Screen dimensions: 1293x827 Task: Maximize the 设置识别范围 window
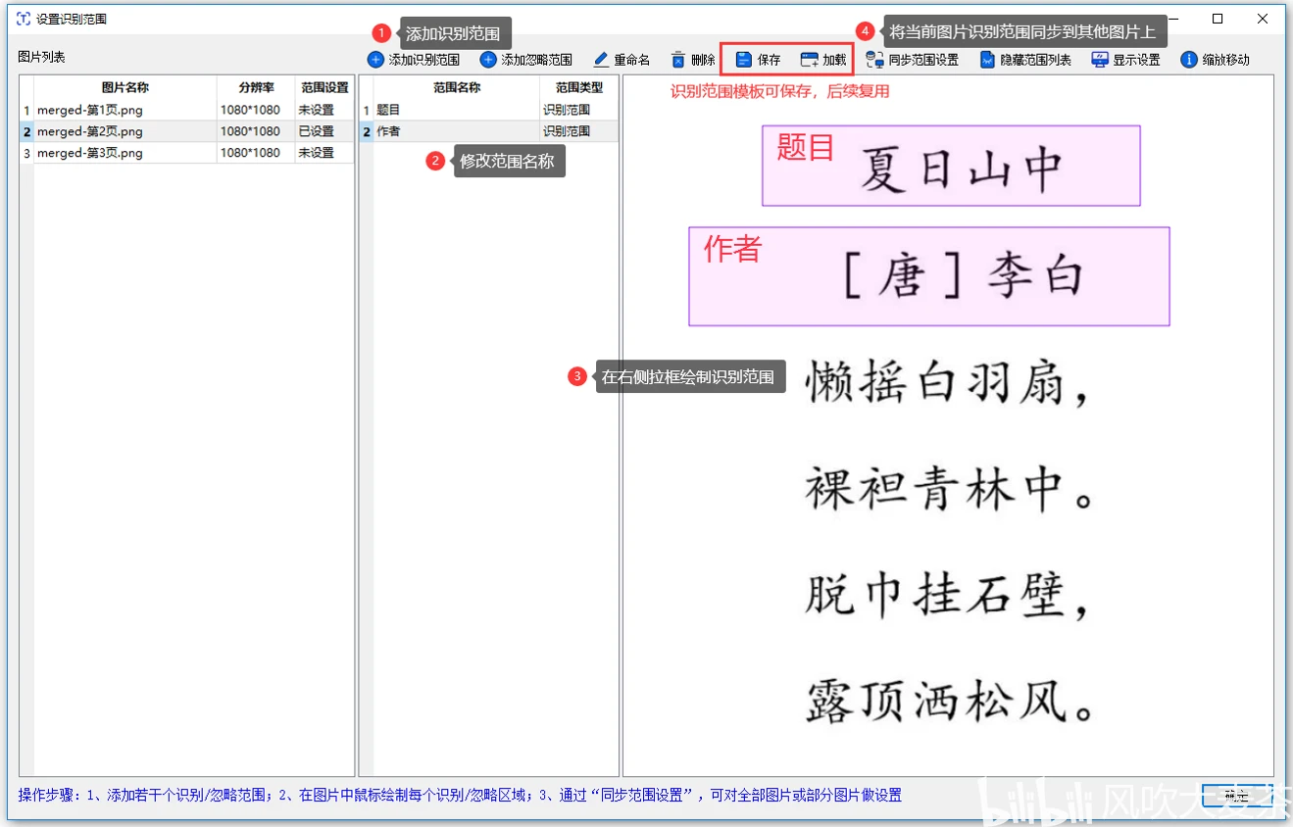point(1218,19)
